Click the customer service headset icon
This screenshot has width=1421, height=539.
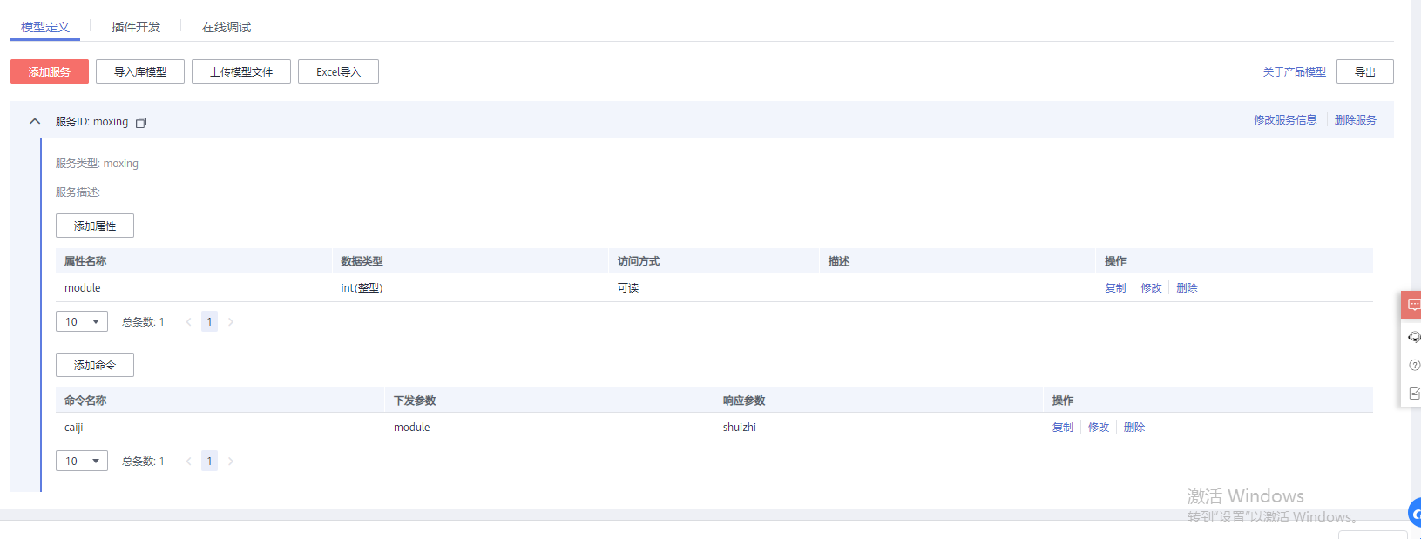[1414, 337]
